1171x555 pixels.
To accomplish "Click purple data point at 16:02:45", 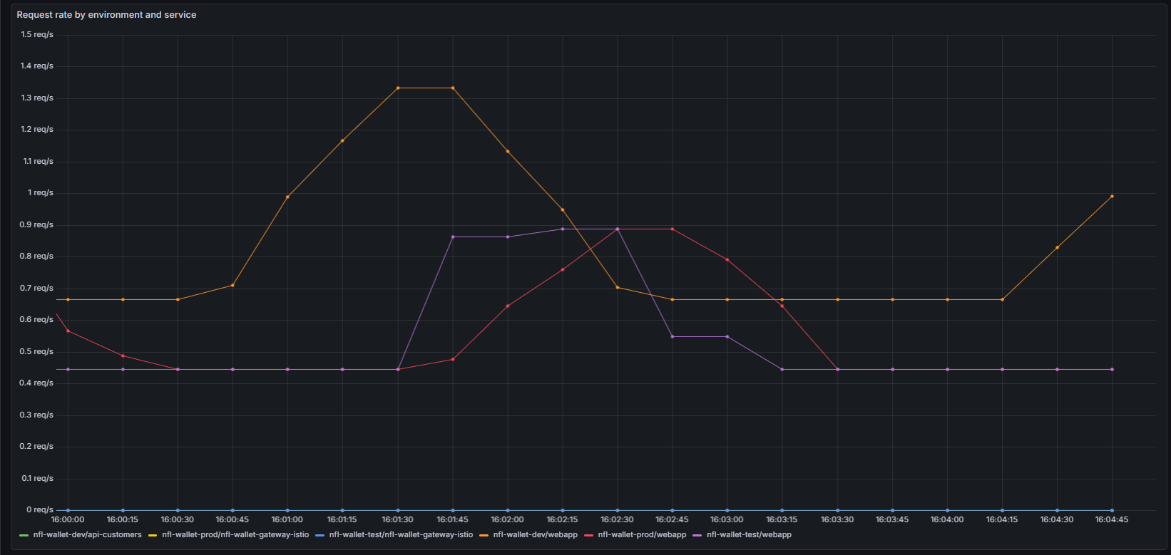I will pyautogui.click(x=673, y=337).
